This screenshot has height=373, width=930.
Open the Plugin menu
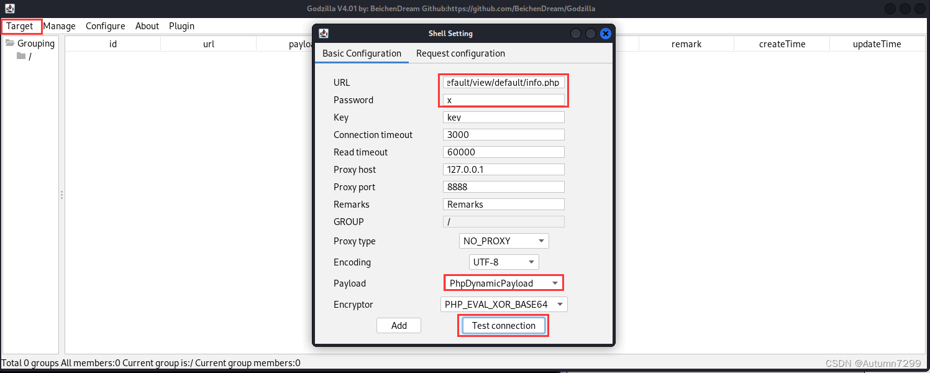(x=181, y=26)
